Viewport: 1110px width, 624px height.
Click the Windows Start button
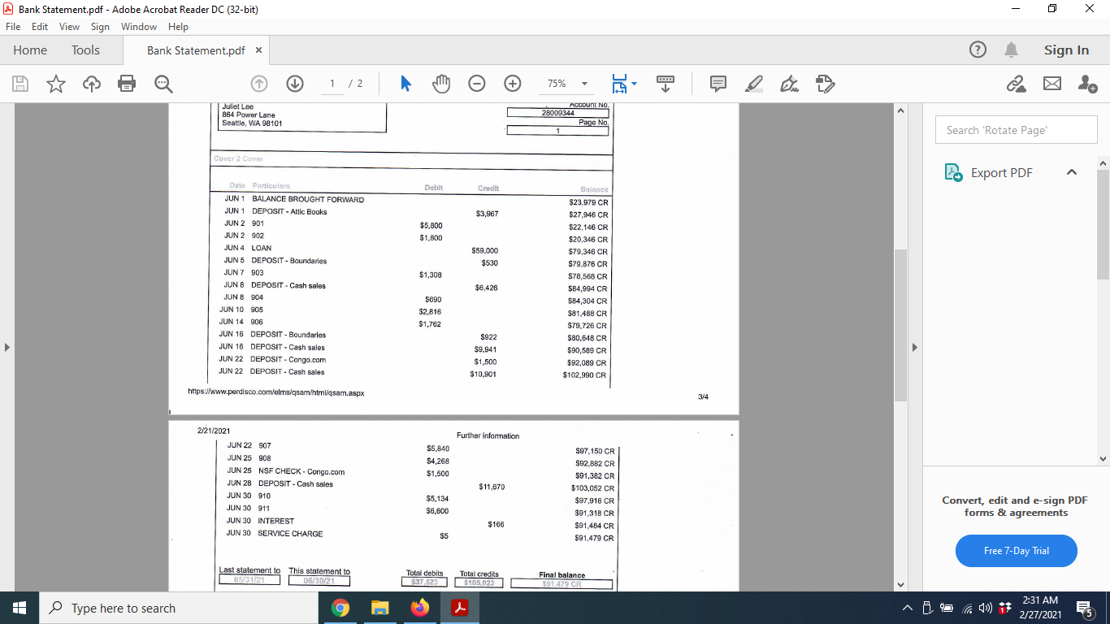[20, 608]
